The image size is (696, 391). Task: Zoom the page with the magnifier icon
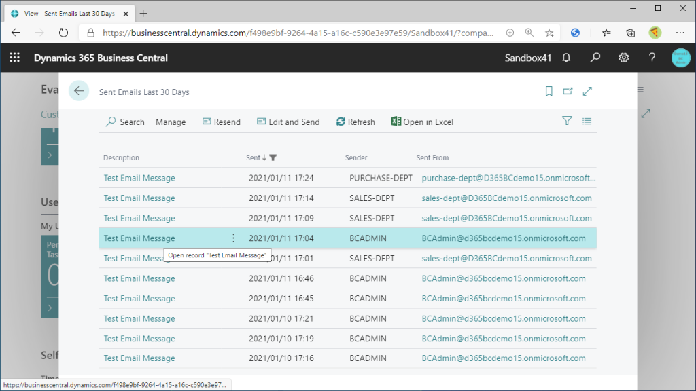(x=529, y=33)
